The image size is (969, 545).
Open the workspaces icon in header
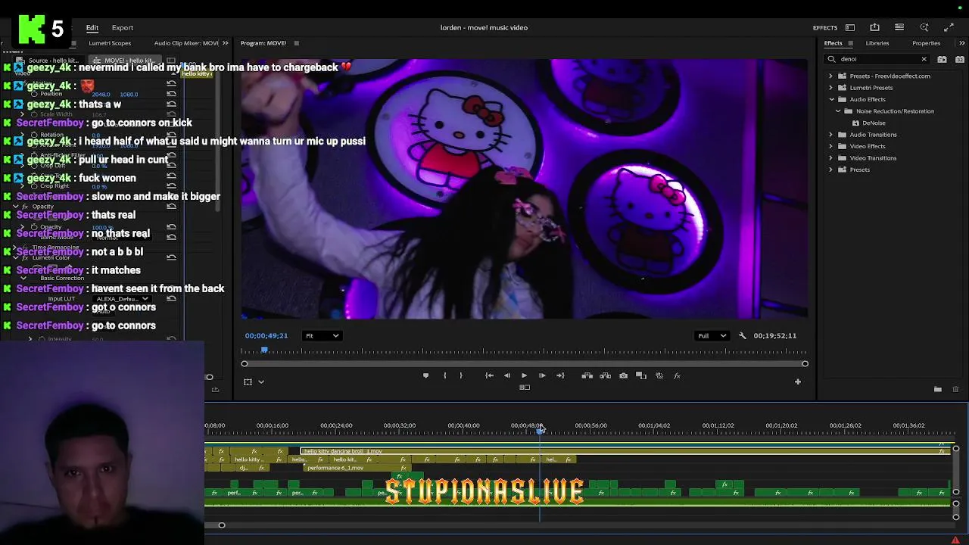pos(850,28)
